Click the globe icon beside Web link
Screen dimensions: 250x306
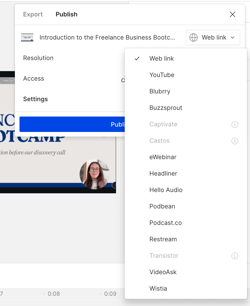(x=194, y=37)
